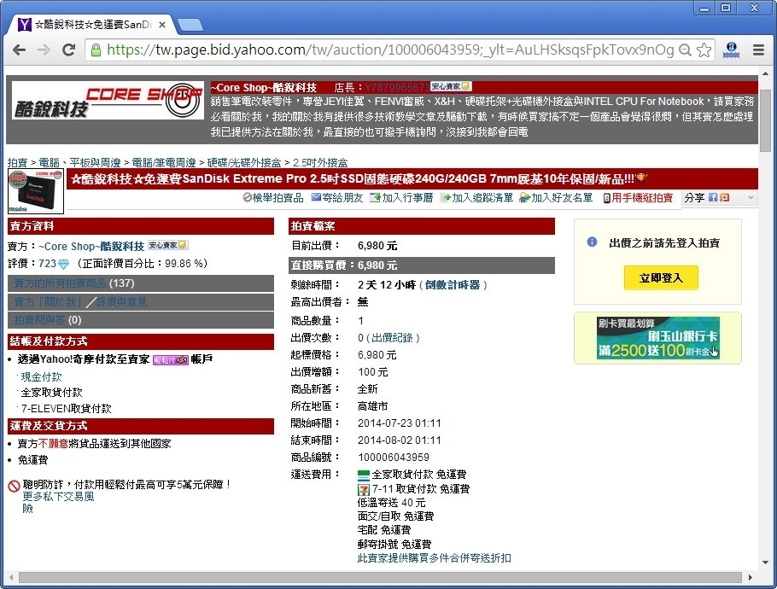Click the blue info icon beside 出價之前
The width and height of the screenshot is (777, 589).
pos(592,242)
